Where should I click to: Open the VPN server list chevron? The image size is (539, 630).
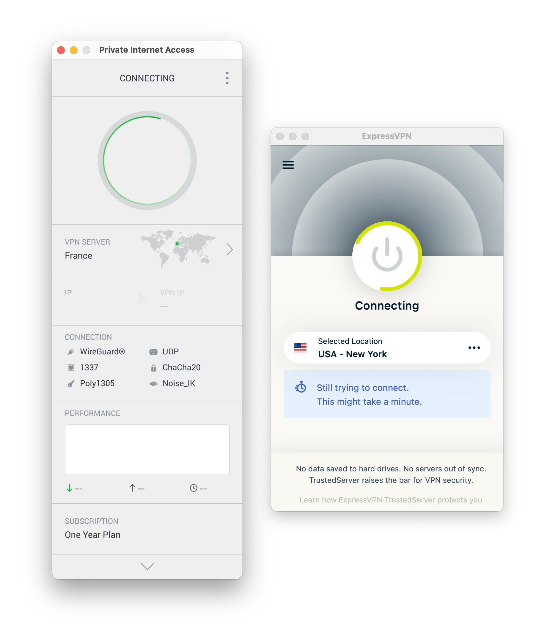click(x=230, y=249)
